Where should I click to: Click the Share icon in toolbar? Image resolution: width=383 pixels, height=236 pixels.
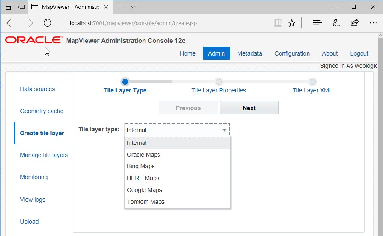355,23
